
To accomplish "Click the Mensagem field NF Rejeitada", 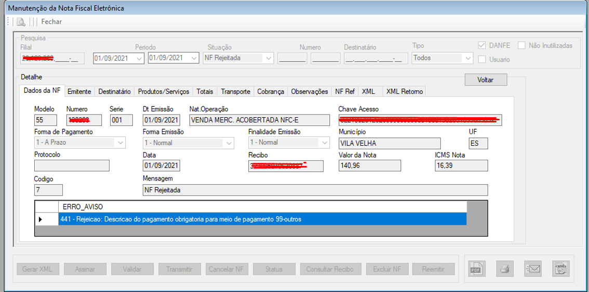I will [315, 190].
